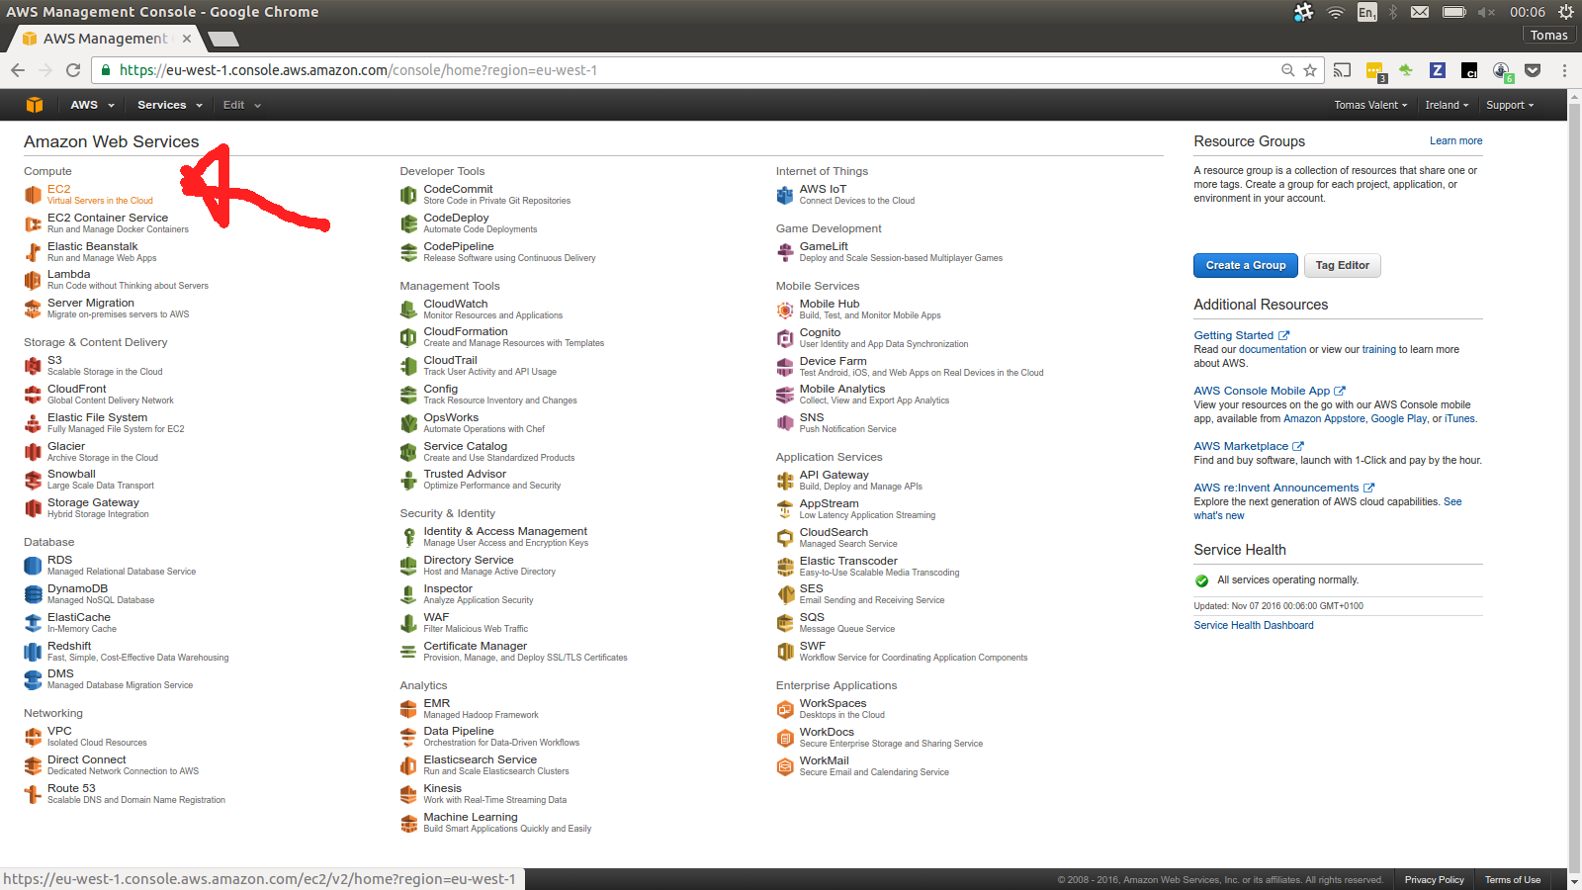The height and width of the screenshot is (890, 1582).
Task: Open AWS re:Invent Announcements link
Action: coord(1283,488)
